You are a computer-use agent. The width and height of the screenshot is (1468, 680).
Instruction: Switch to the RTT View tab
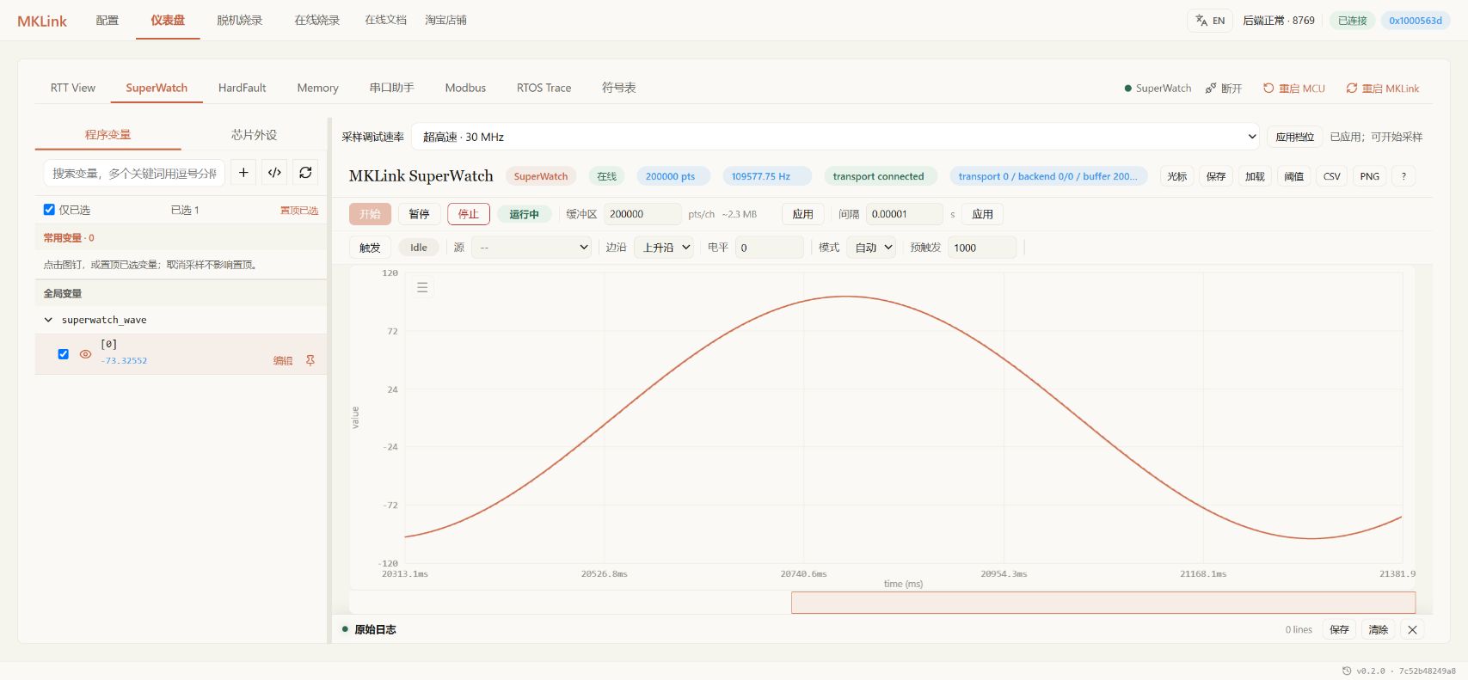pyautogui.click(x=73, y=88)
